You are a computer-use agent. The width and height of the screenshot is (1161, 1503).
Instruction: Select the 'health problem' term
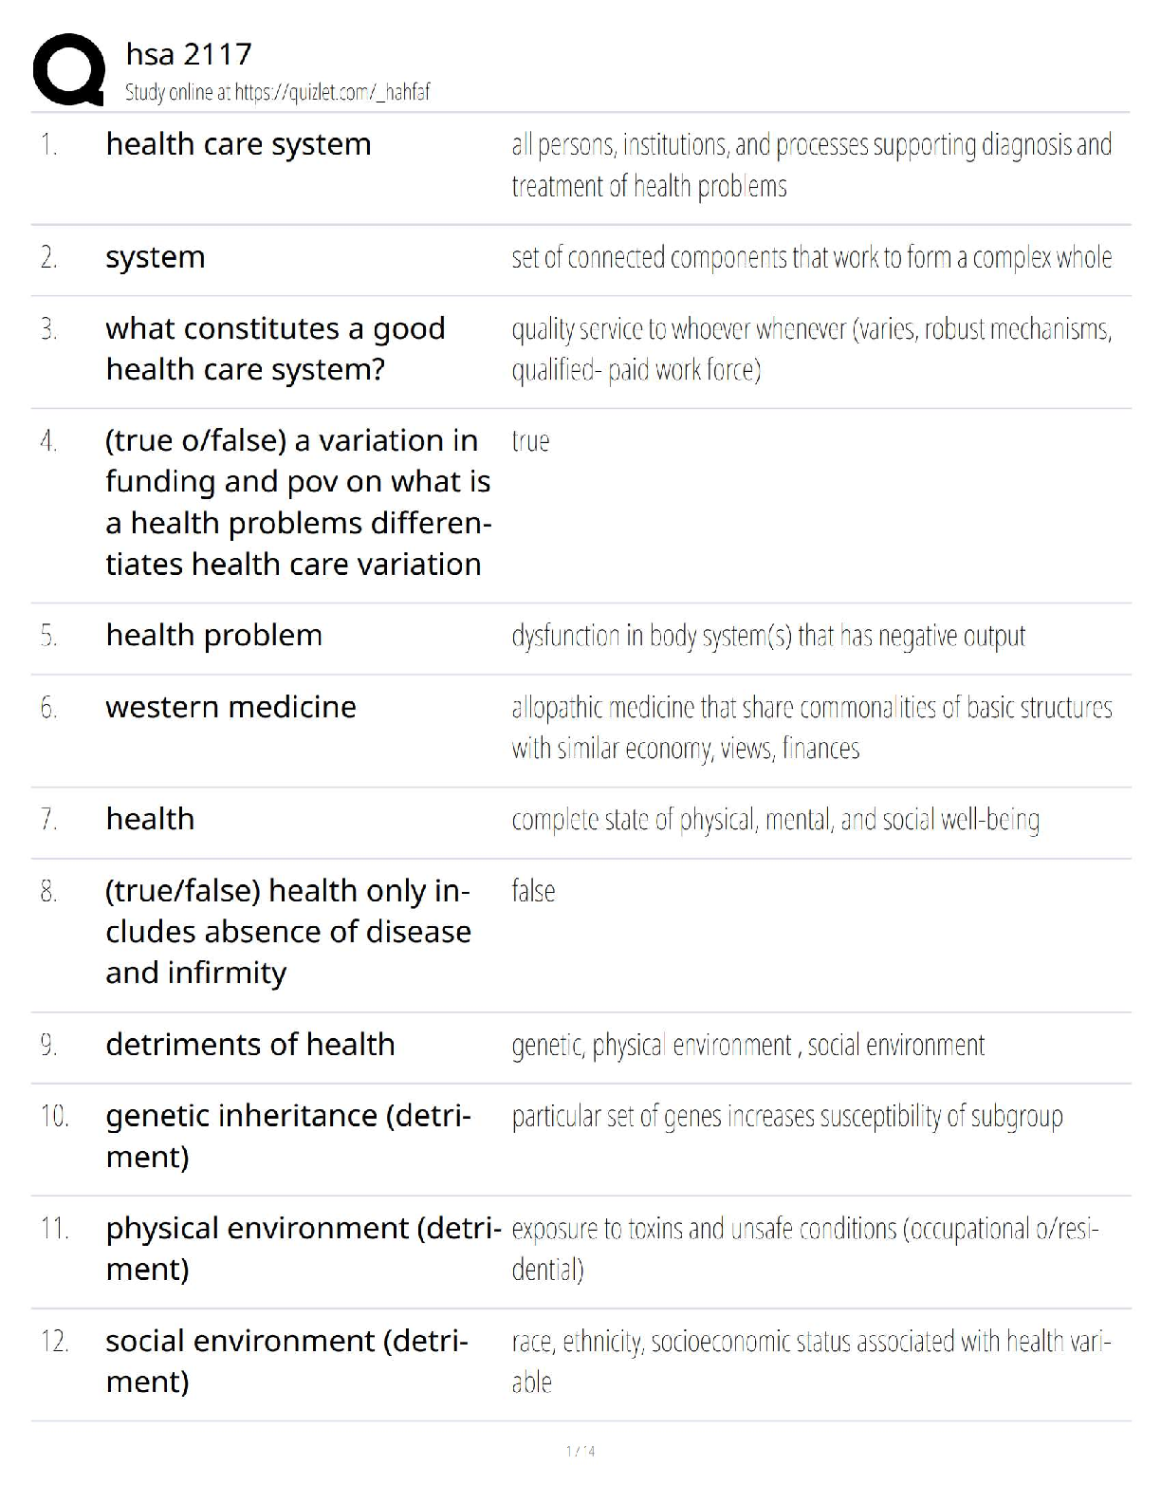pyautogui.click(x=213, y=635)
